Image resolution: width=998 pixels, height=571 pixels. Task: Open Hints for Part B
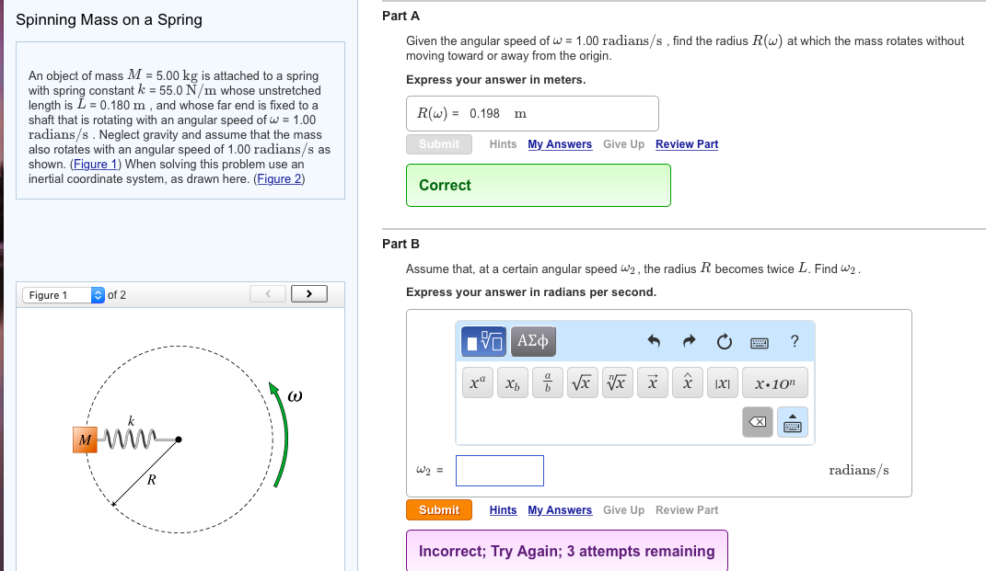pyautogui.click(x=503, y=509)
